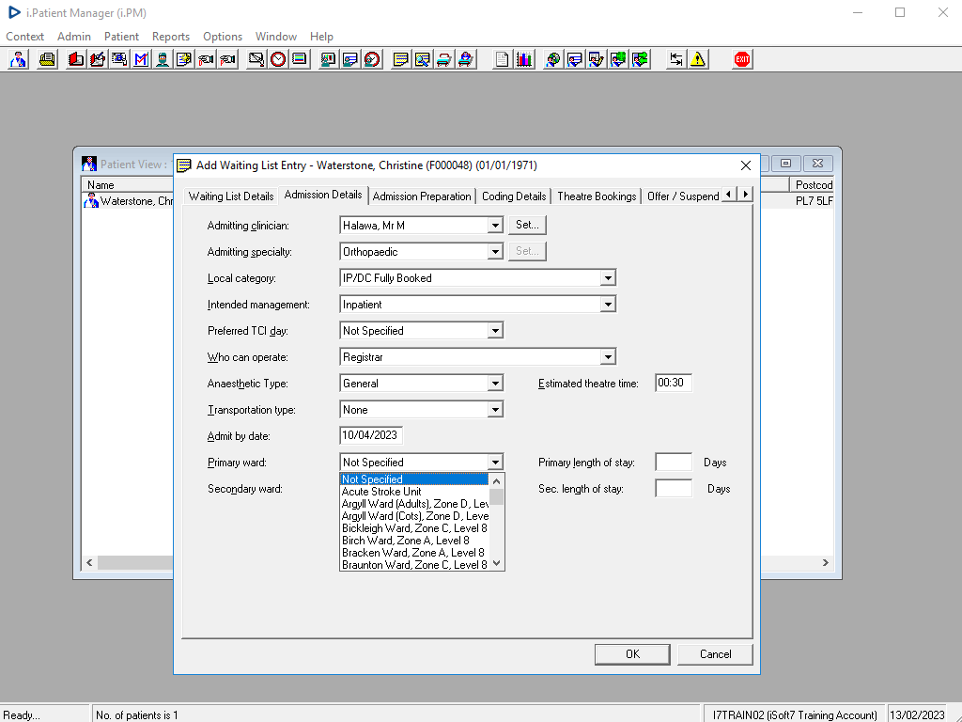Click the masked surgeon toolbar icon
The image size is (962, 722).
point(163,59)
